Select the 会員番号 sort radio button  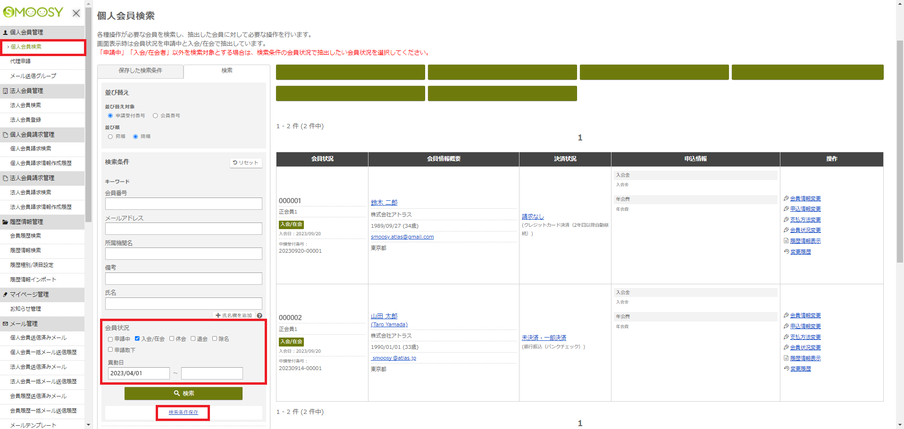155,115
